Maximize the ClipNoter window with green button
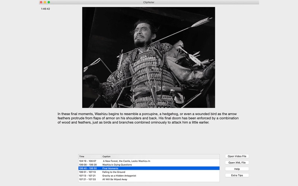The height and width of the screenshot is (186, 298). click(49, 2)
